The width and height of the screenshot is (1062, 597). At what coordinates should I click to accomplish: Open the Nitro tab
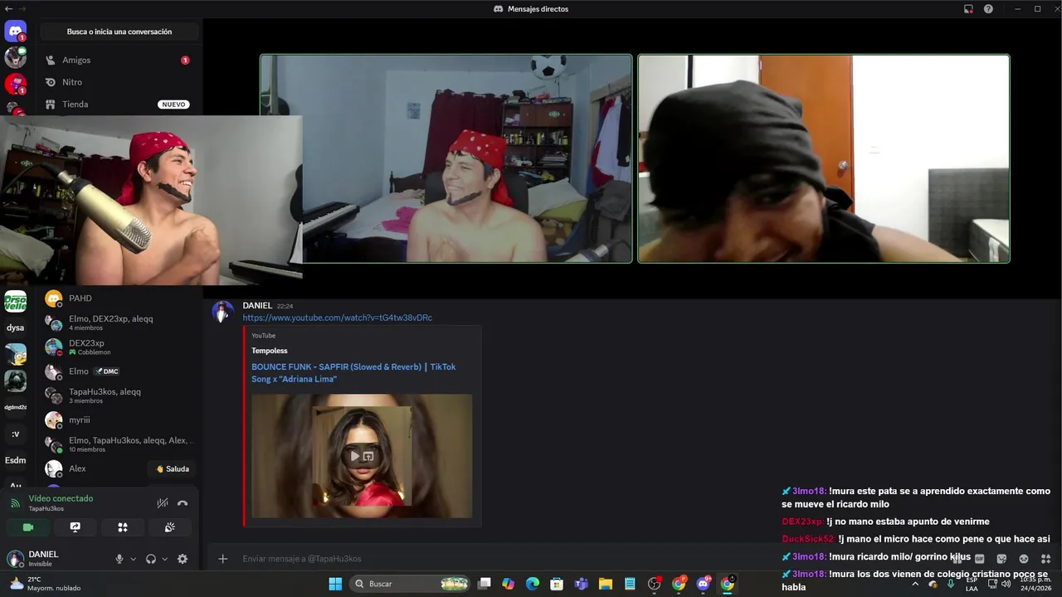click(119, 82)
